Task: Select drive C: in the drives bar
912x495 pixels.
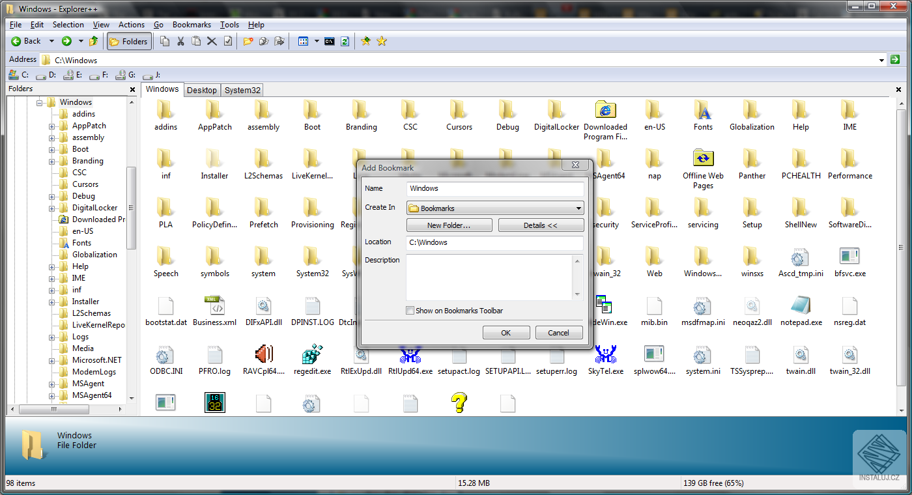Action: pos(18,75)
